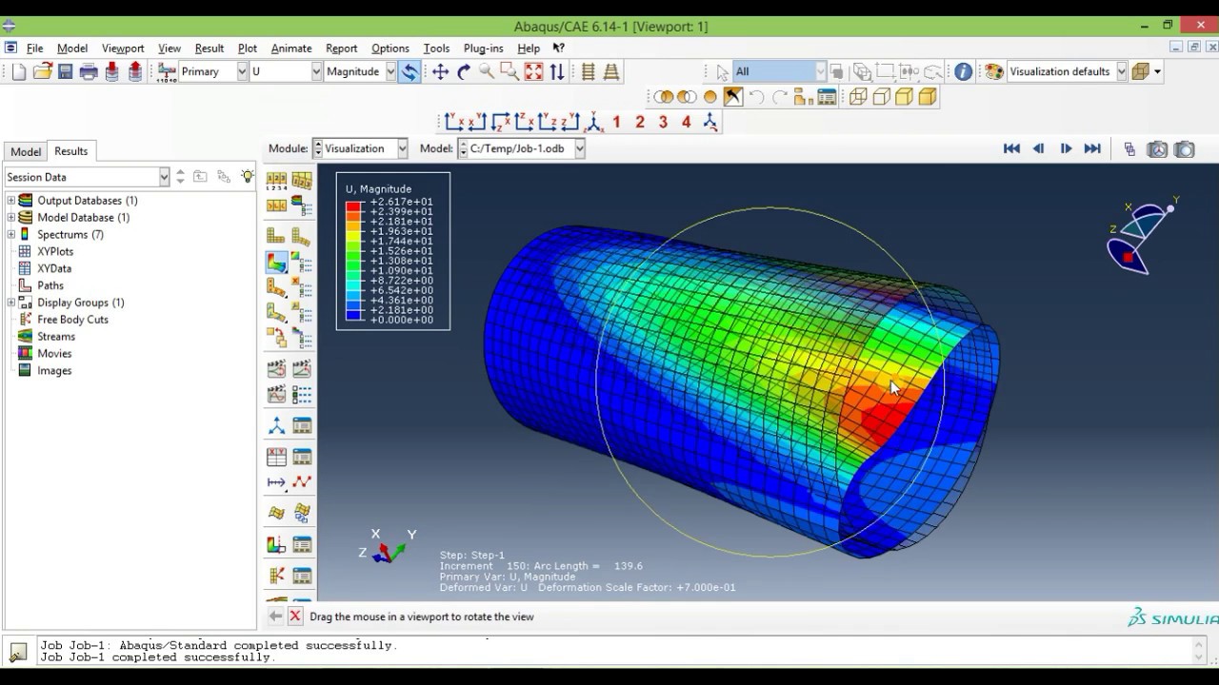Click the Undo display change arrow
Viewport: 1219px width, 685px height.
[x=756, y=97]
